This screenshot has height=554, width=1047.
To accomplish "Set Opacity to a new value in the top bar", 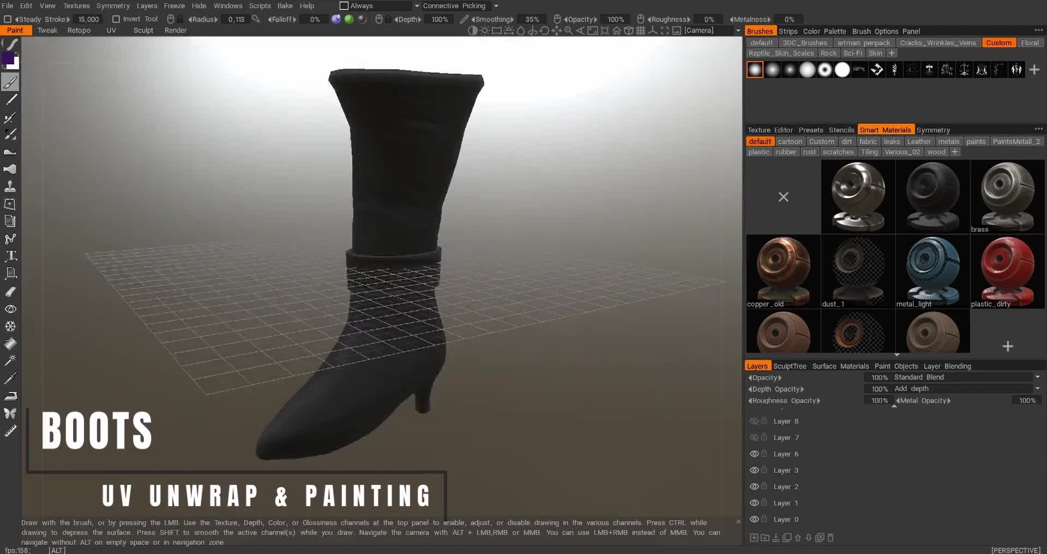I will click(x=615, y=19).
